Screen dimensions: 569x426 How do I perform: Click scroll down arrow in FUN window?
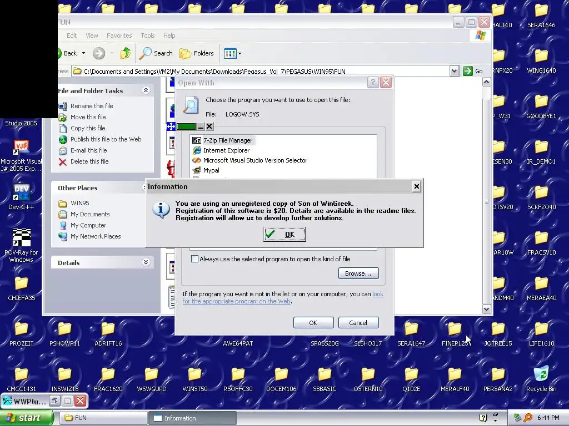[486, 309]
